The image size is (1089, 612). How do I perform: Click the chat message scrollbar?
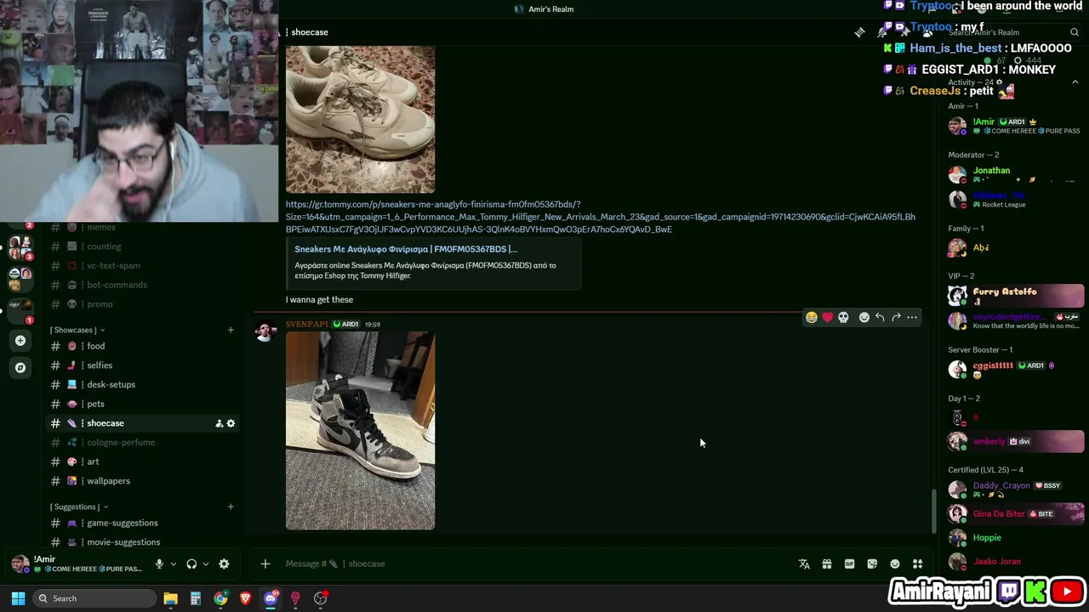tap(933, 511)
